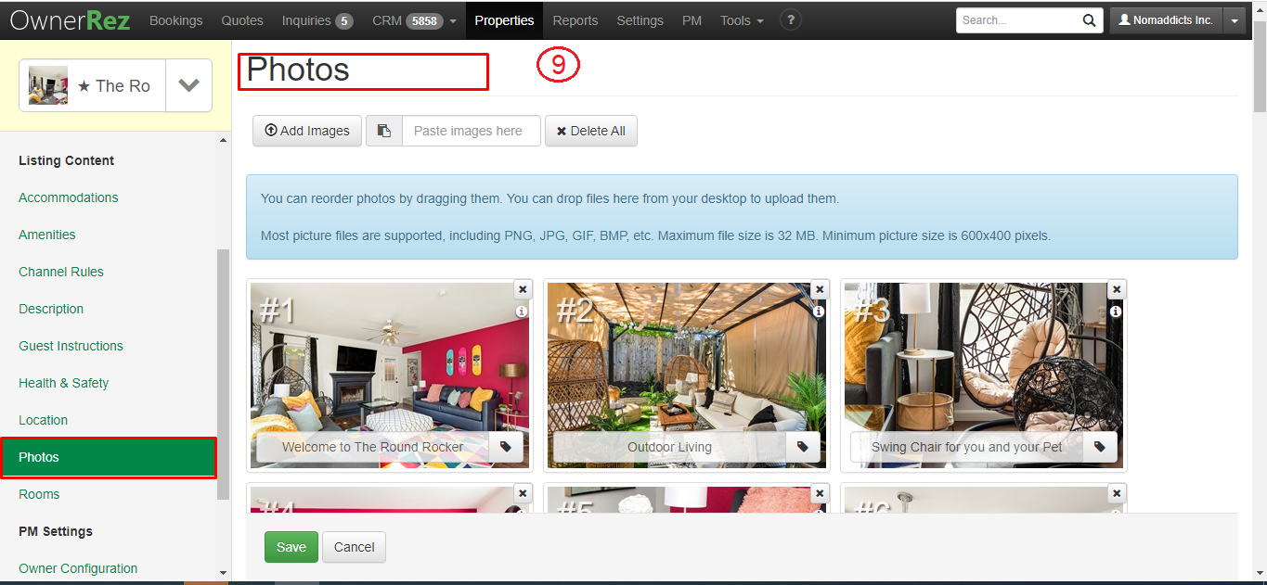Open Reports in top navigation
The width and height of the screenshot is (1267, 585).
point(575,20)
